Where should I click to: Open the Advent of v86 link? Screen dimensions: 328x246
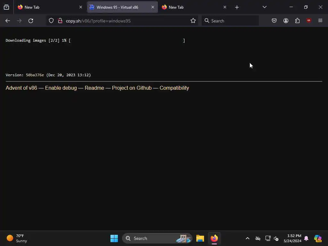[21, 88]
